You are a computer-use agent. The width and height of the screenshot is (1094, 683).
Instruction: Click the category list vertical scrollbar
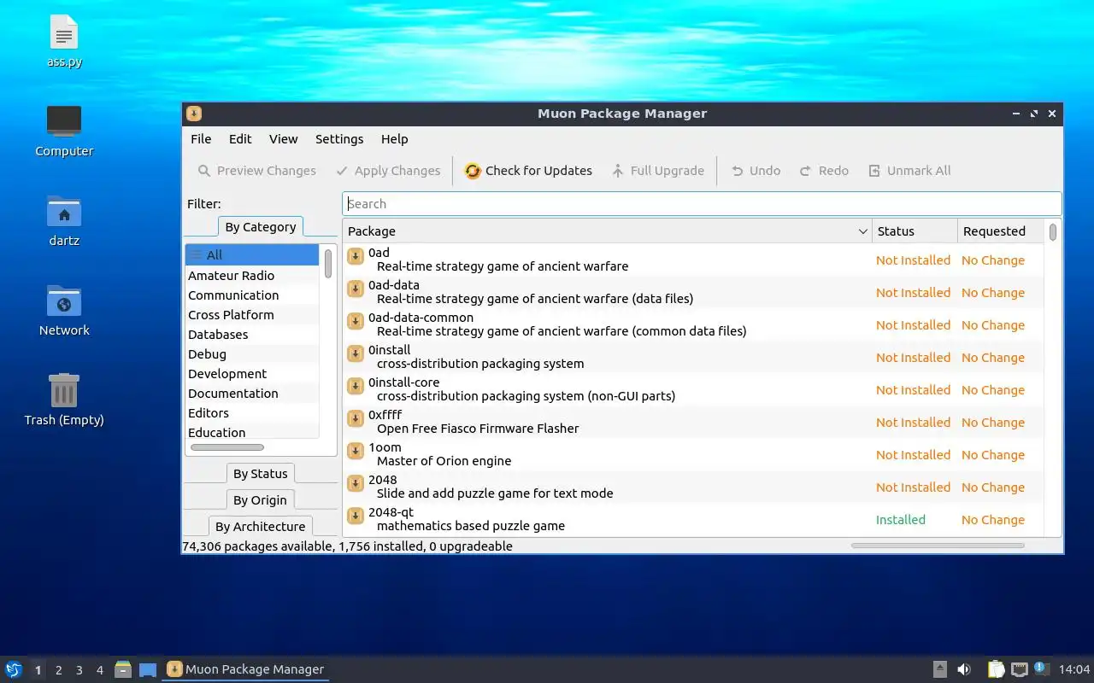(328, 263)
